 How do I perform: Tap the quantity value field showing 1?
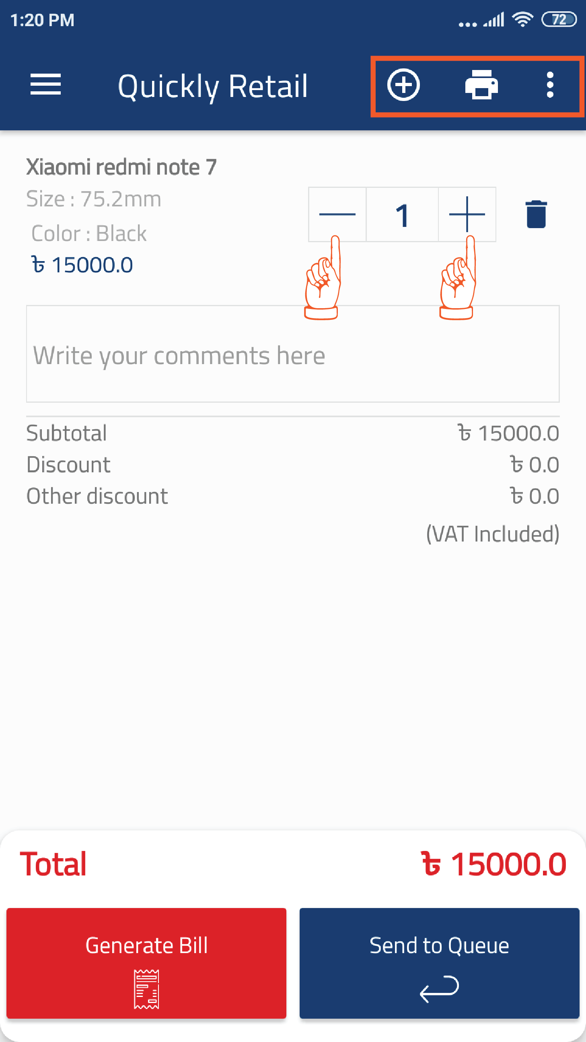(x=402, y=214)
